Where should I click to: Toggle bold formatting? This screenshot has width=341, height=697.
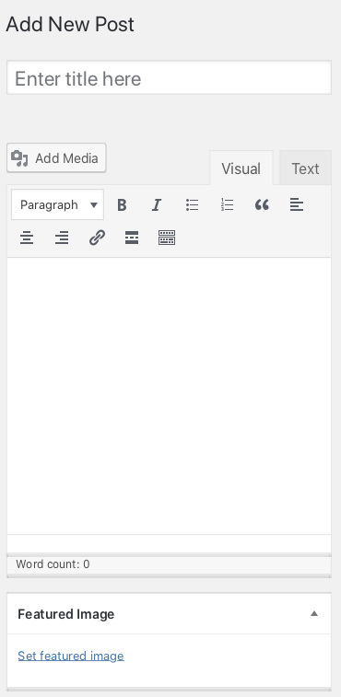click(x=122, y=205)
